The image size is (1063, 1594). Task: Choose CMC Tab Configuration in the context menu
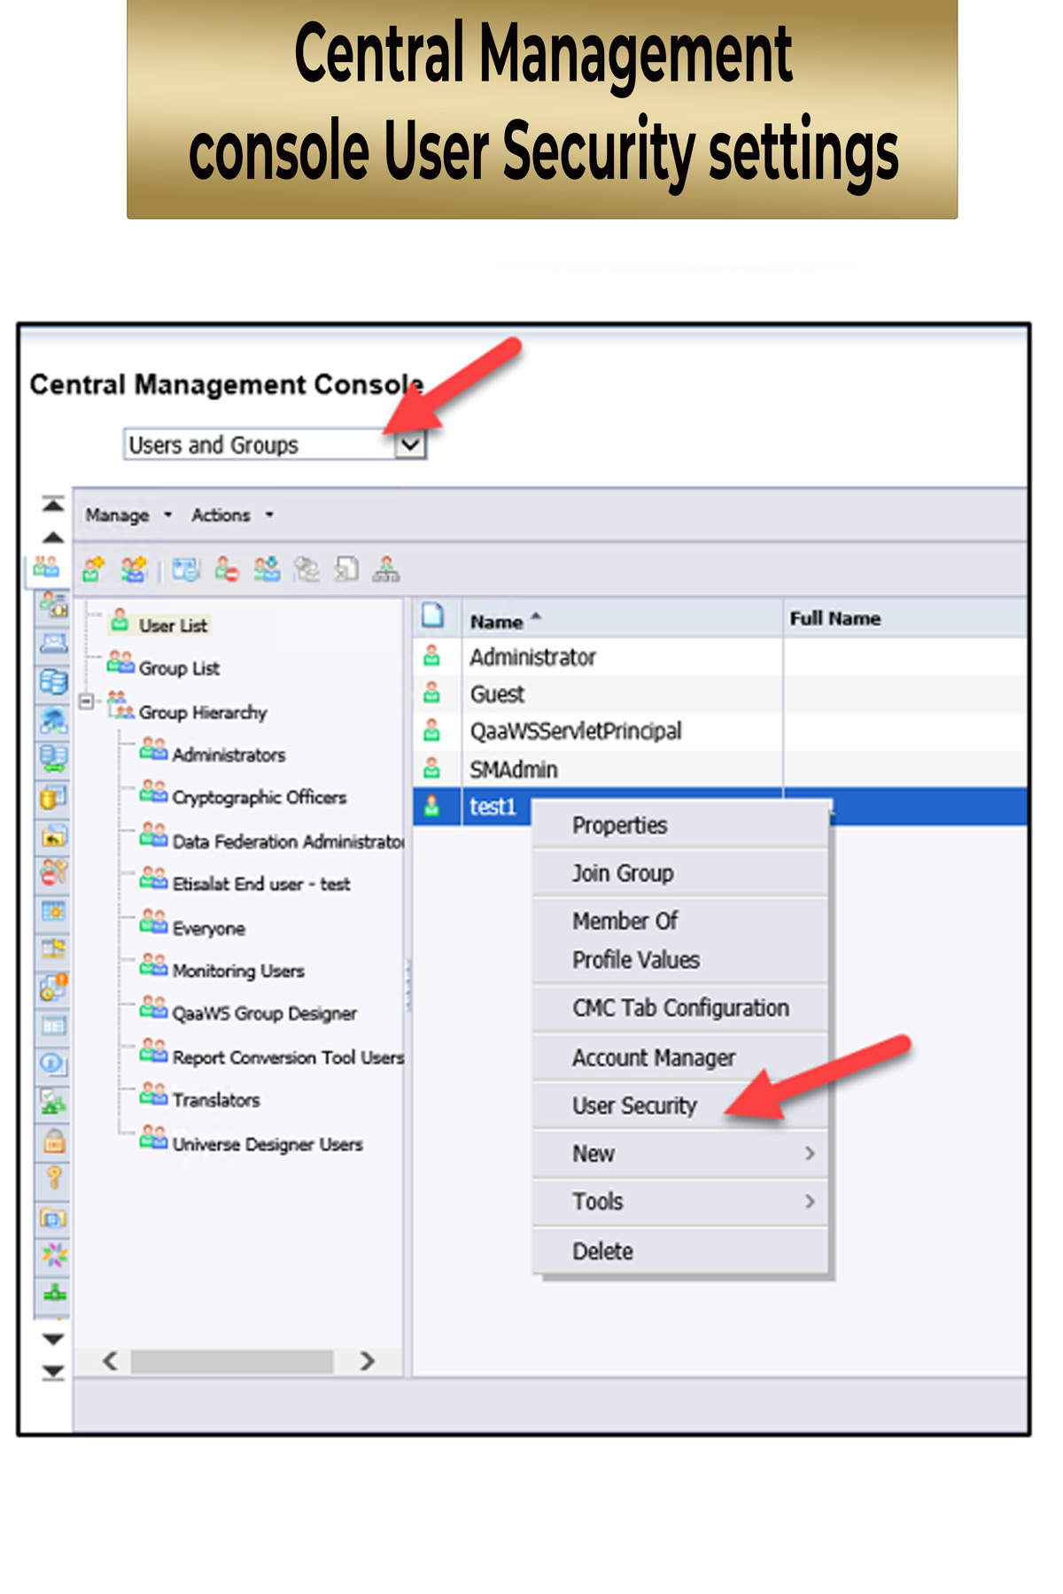point(680,1008)
